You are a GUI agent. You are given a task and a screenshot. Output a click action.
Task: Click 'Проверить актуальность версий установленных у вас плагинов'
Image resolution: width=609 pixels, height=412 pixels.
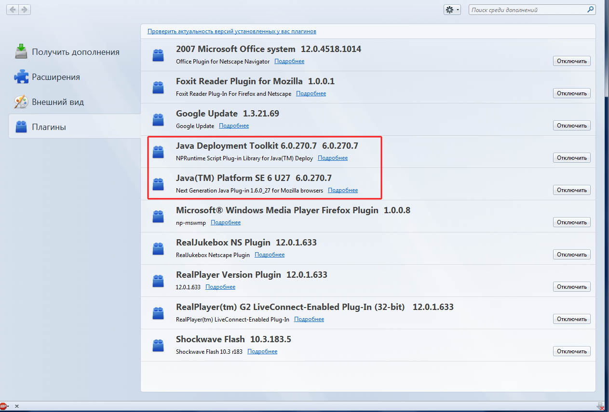(x=232, y=31)
